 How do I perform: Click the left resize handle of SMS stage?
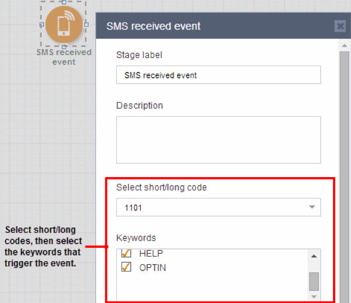coord(41,25)
